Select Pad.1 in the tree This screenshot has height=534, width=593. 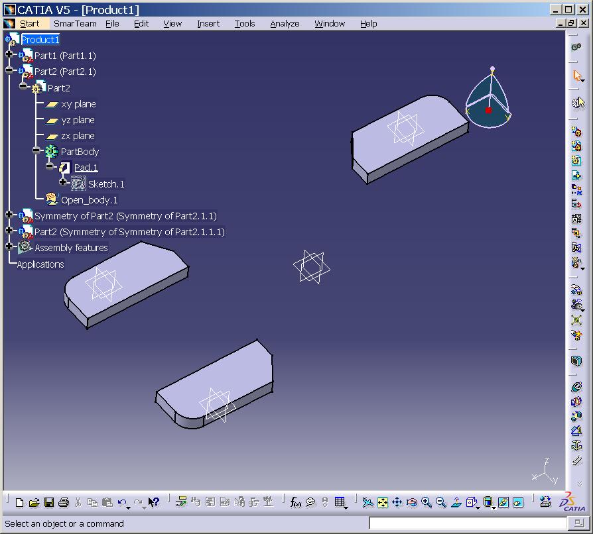(86, 168)
